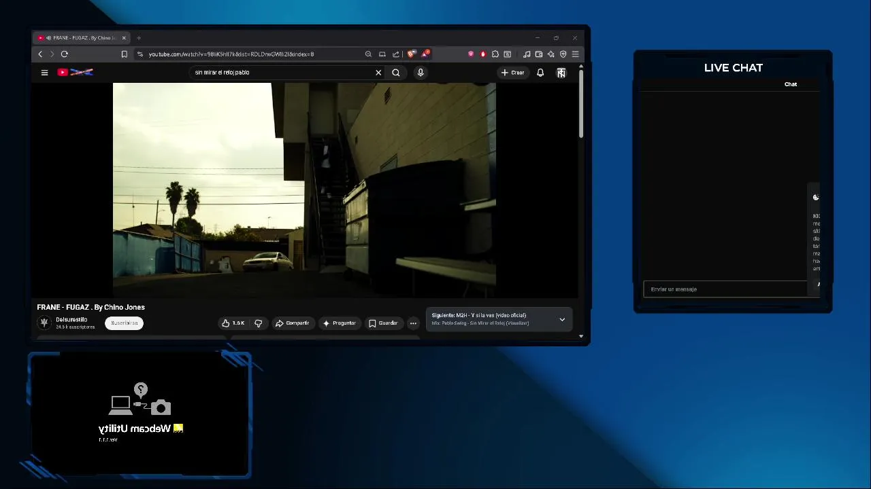Screen dimensions: 871x489
Task: Open the YouTube account avatar menu
Action: click(561, 73)
